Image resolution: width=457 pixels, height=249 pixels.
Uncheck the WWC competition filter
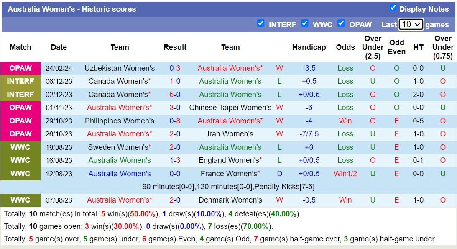pyautogui.click(x=305, y=23)
